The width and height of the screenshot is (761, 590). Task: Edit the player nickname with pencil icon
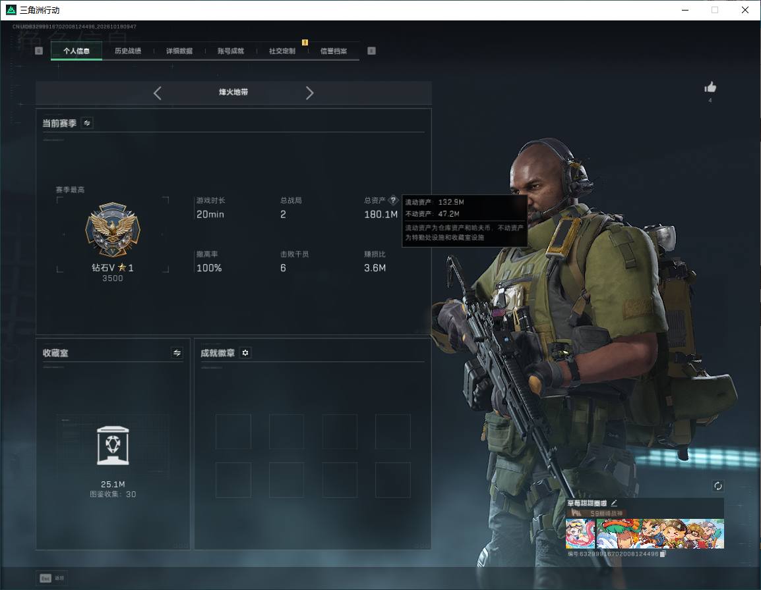(614, 503)
